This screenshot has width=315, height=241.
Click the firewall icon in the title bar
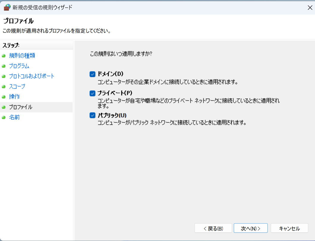(7, 7)
